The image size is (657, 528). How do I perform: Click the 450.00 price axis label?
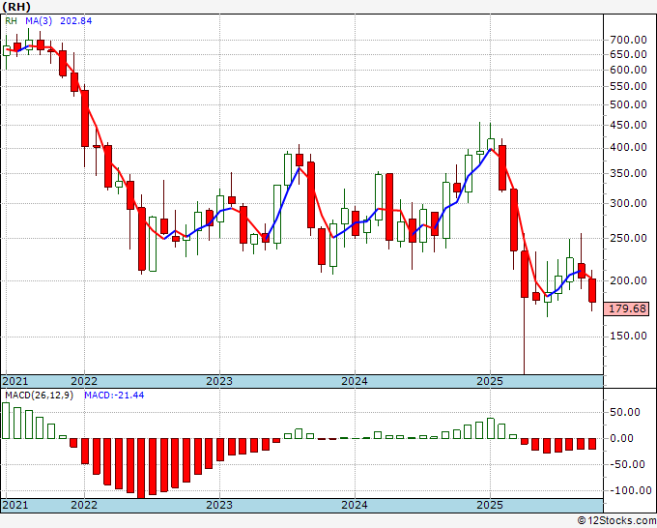pos(628,125)
